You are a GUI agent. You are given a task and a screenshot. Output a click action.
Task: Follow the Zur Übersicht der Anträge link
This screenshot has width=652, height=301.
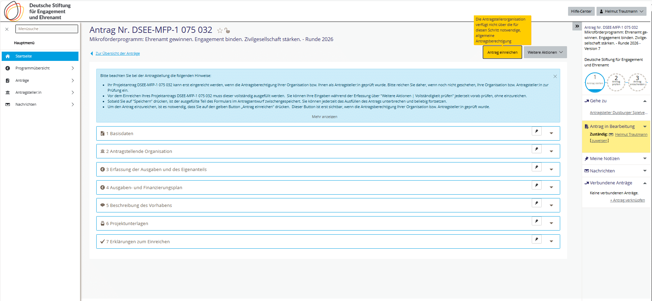point(118,53)
